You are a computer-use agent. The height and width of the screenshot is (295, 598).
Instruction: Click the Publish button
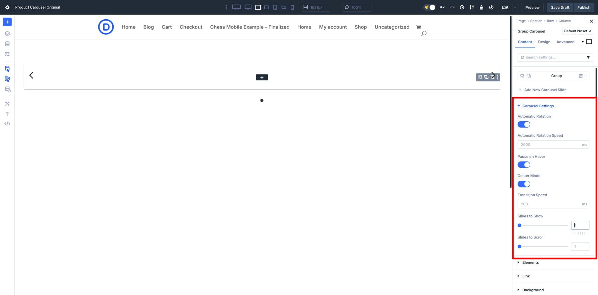pos(584,7)
